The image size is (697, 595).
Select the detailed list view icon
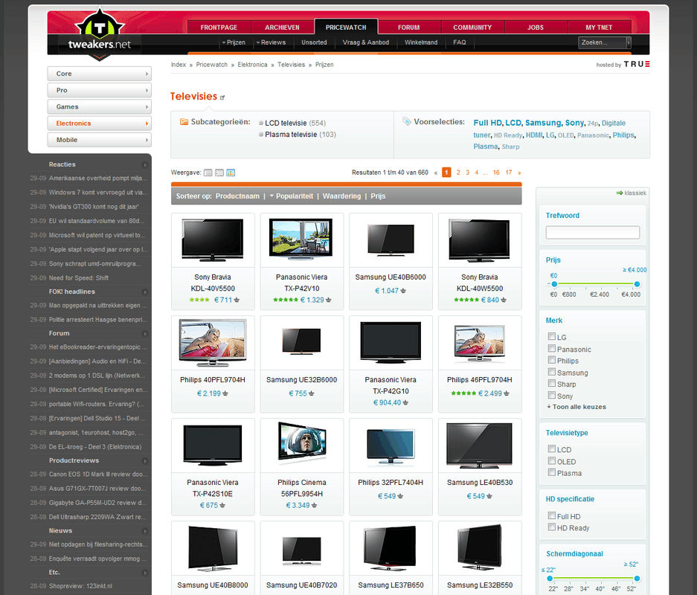point(219,173)
